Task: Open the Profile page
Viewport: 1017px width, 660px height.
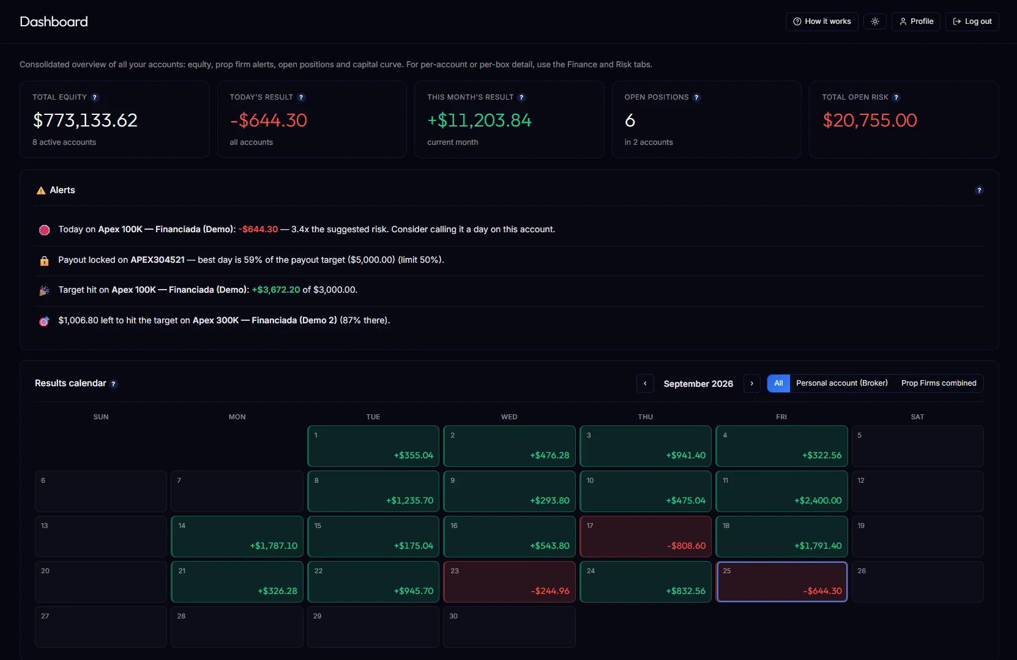Action: pos(916,21)
